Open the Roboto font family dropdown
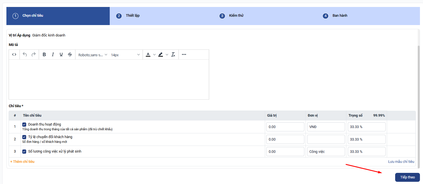423x184 pixels. tap(92, 55)
